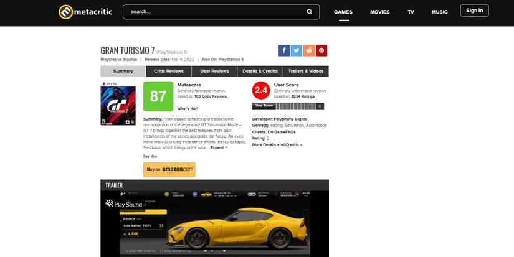Open the Movies section
This screenshot has width=514, height=257.
point(380,12)
